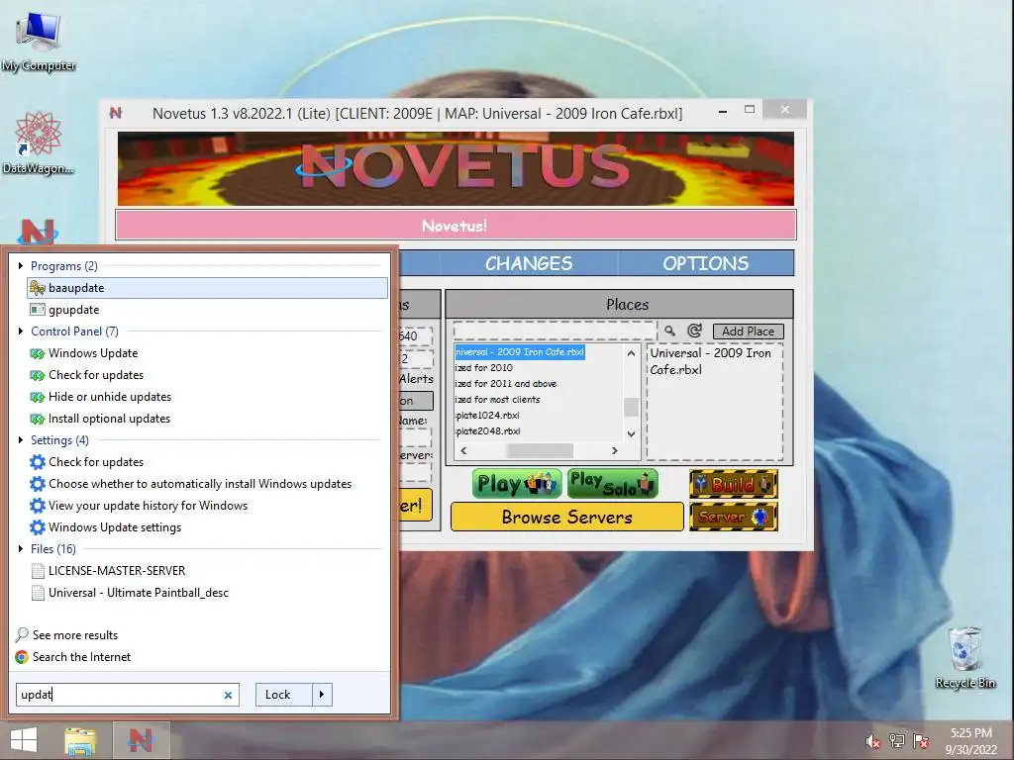Click the Build button
1014x760 pixels.
click(x=734, y=484)
